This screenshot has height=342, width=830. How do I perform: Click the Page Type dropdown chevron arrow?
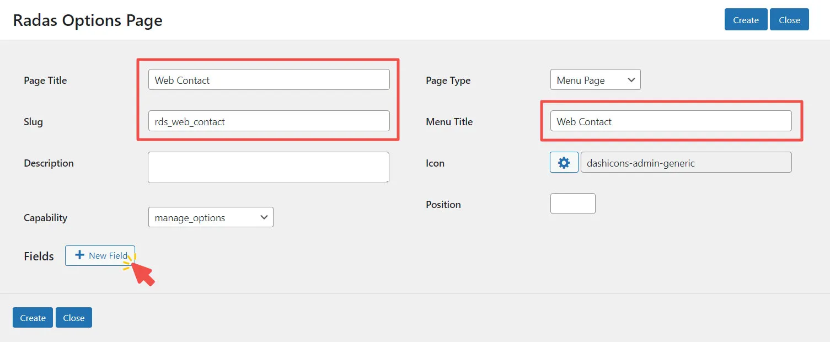point(631,79)
